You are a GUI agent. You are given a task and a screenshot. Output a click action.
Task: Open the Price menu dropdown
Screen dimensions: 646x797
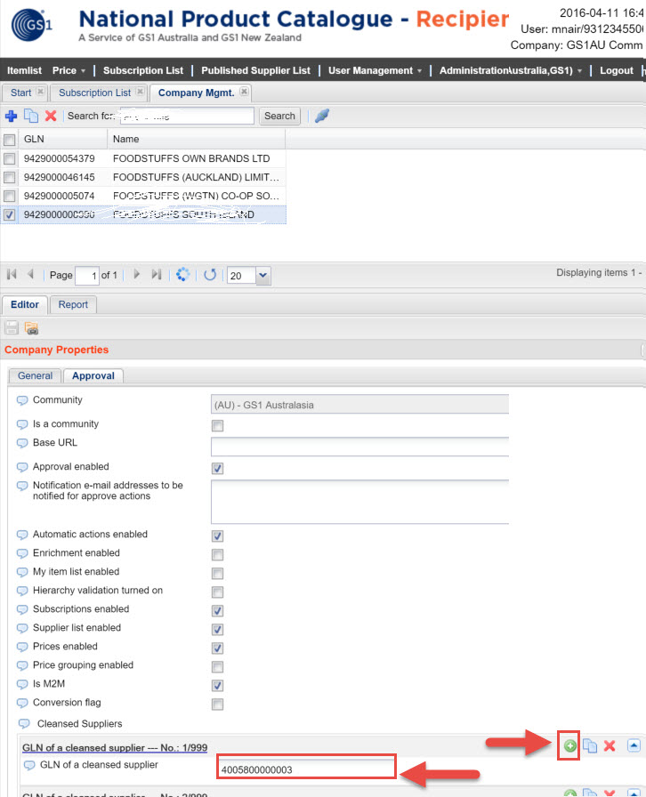69,70
